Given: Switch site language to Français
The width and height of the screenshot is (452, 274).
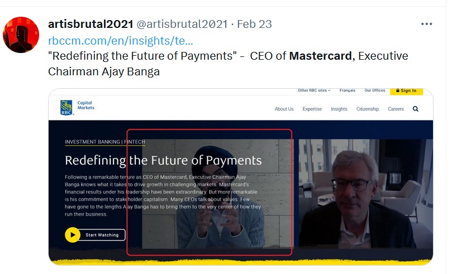Looking at the screenshot, I should 348,90.
